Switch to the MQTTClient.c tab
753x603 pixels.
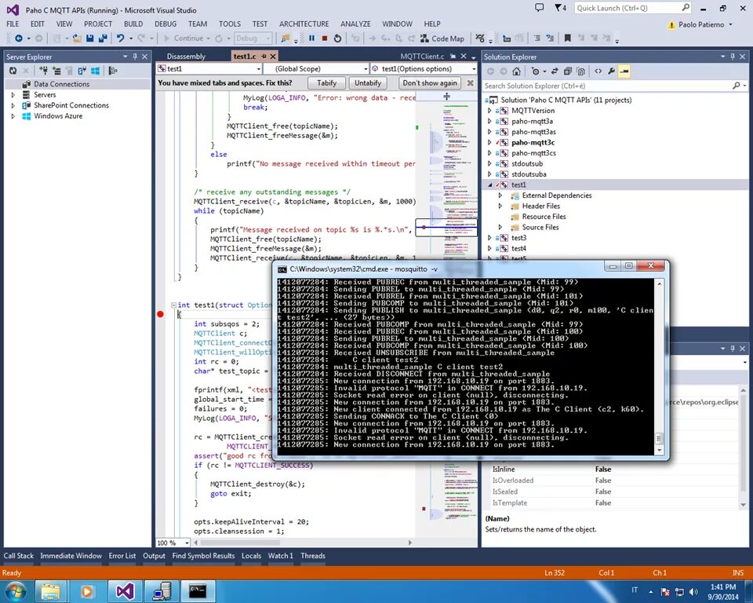[422, 57]
